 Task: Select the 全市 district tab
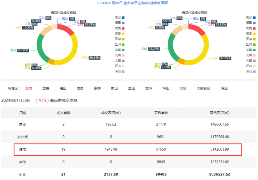(29, 88)
